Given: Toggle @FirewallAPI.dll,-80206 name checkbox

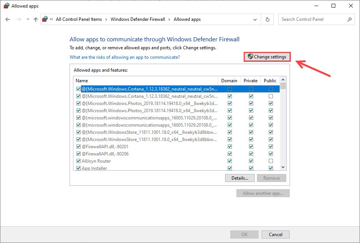Looking at the screenshot, I should tap(78, 154).
